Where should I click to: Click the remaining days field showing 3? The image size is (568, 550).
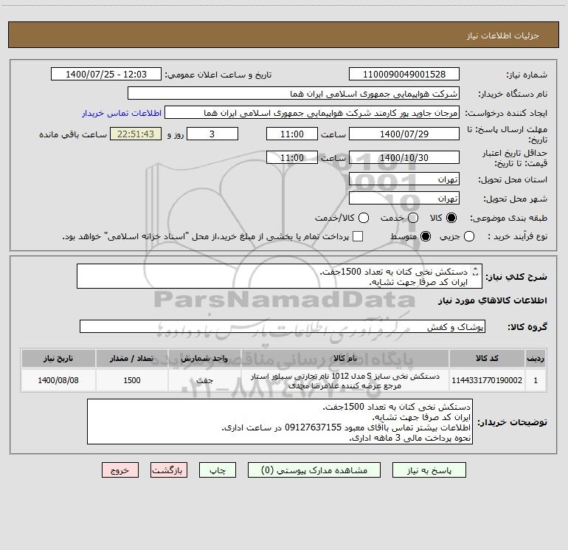point(212,134)
